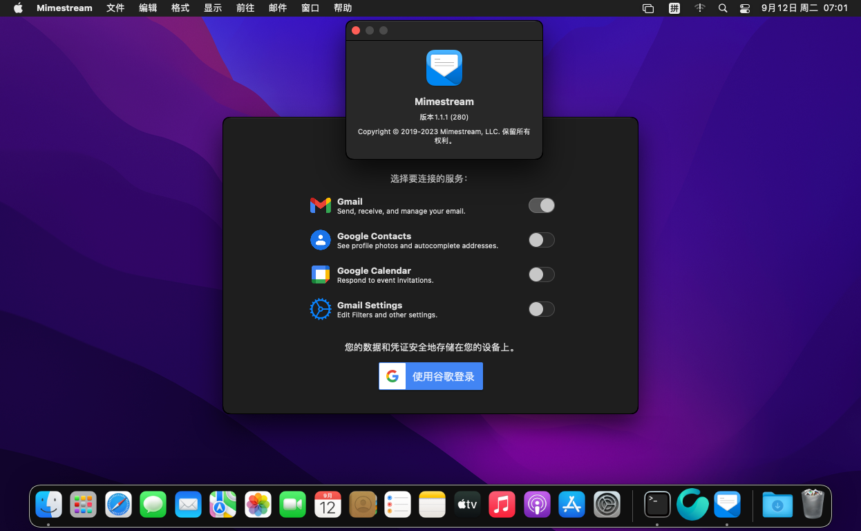Open the 帮助 menu
This screenshot has width=861, height=531.
[x=343, y=8]
